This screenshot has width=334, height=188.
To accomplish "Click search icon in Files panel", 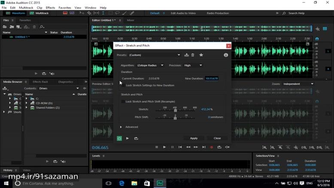I will (42, 27).
